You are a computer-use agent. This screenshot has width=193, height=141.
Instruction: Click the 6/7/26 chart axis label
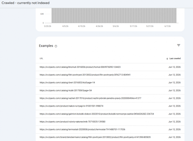click(x=168, y=26)
